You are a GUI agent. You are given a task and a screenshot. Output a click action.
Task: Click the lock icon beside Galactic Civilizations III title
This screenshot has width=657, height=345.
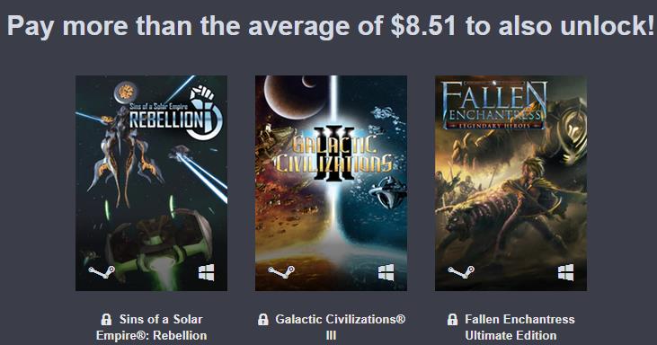(262, 320)
